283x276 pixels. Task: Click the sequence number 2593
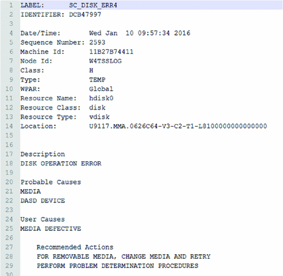97,42
